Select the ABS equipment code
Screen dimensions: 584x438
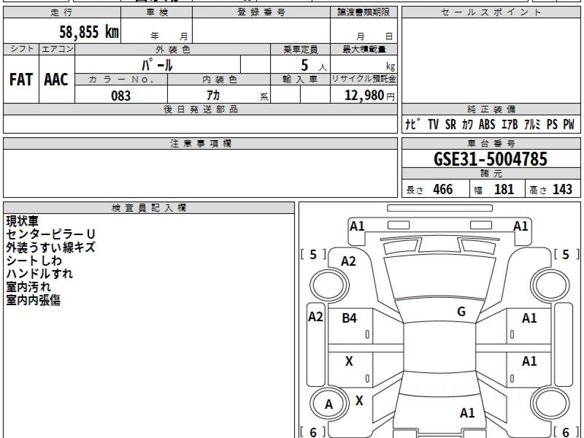click(x=487, y=125)
